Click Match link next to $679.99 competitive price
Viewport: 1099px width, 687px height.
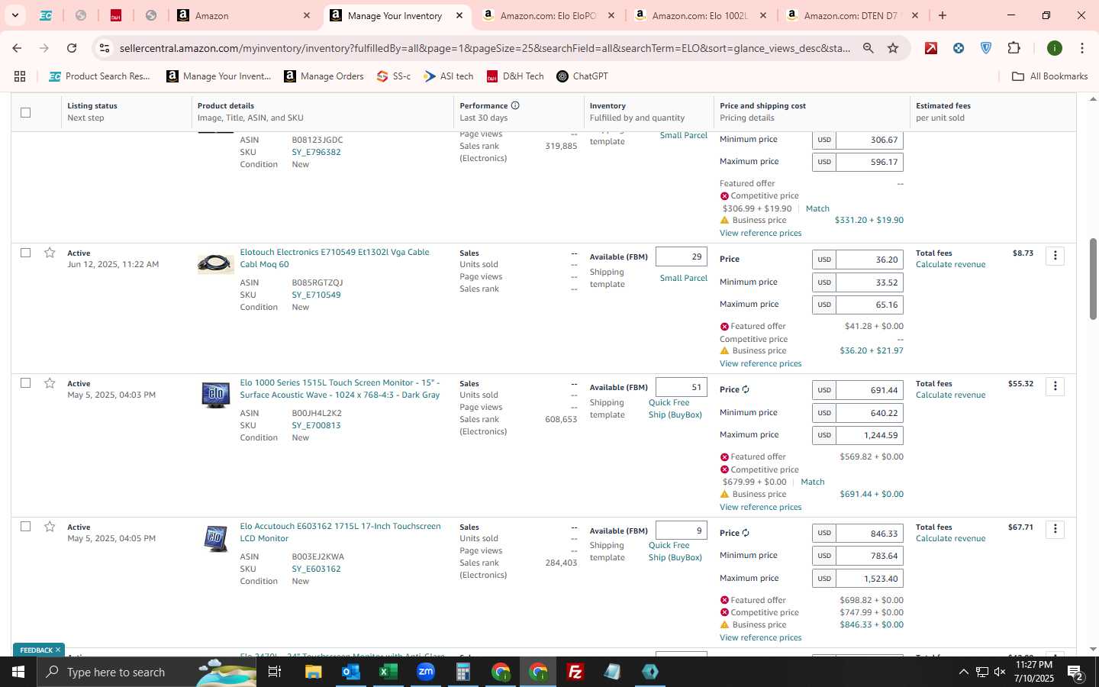pos(812,482)
